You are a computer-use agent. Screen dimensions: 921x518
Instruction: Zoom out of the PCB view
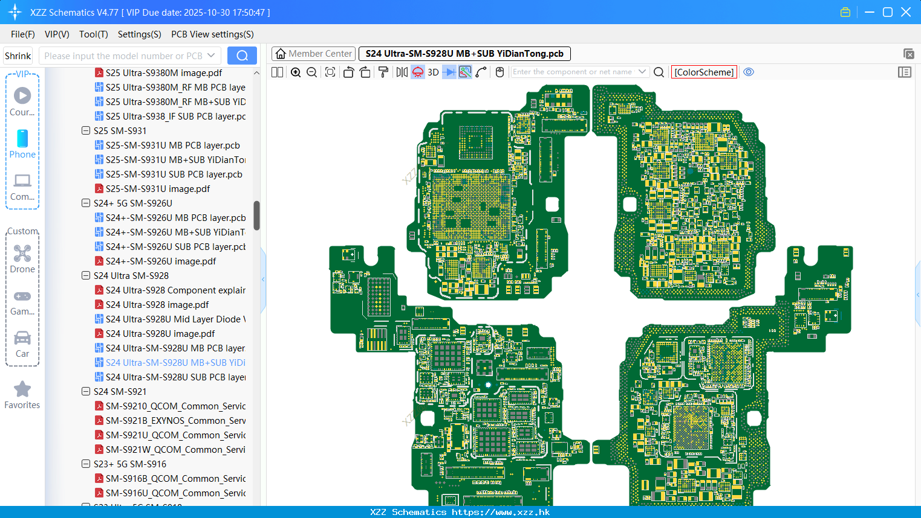pyautogui.click(x=312, y=72)
